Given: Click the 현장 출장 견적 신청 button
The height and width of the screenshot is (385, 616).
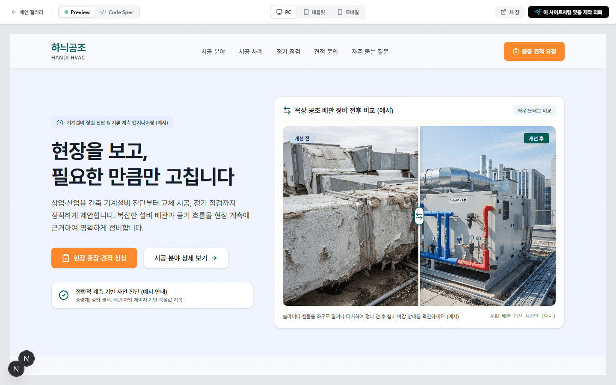Looking at the screenshot, I should pyautogui.click(x=94, y=258).
